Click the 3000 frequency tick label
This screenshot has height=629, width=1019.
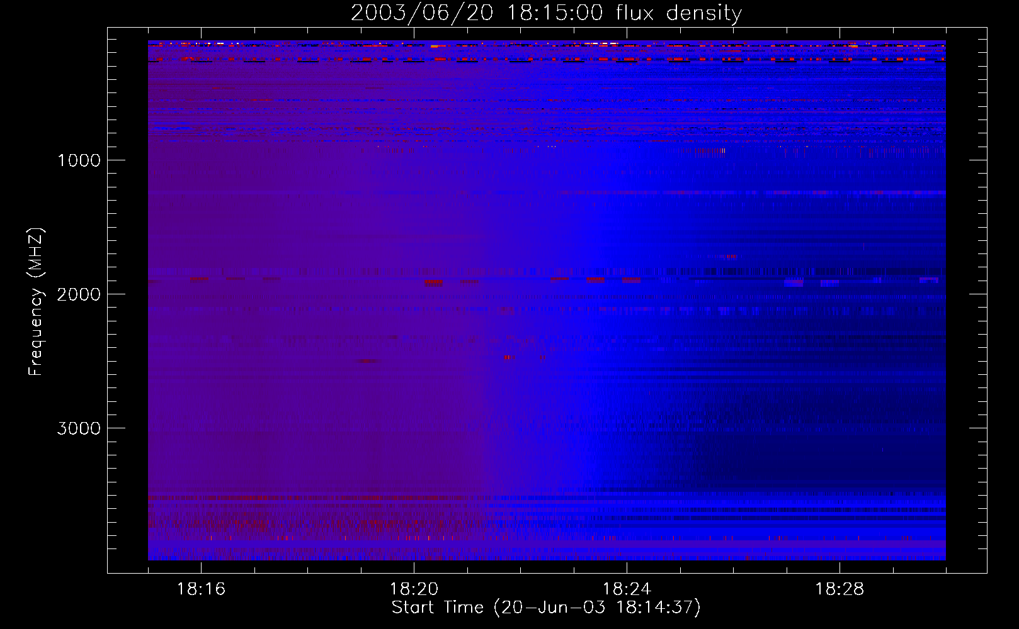tap(79, 428)
